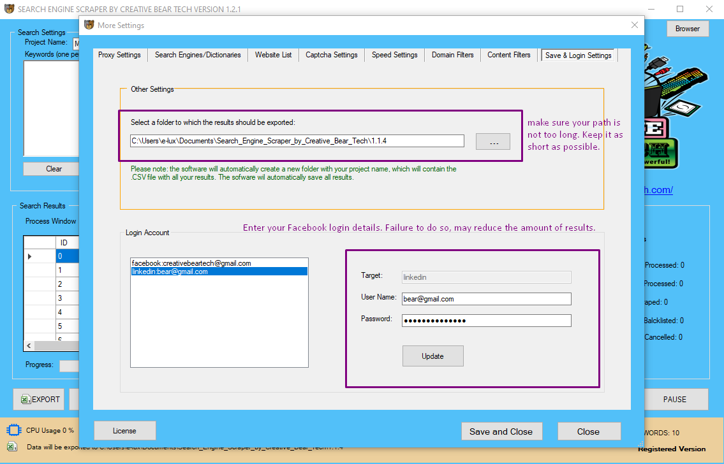
Task: Click Save and Close button
Action: click(x=501, y=431)
